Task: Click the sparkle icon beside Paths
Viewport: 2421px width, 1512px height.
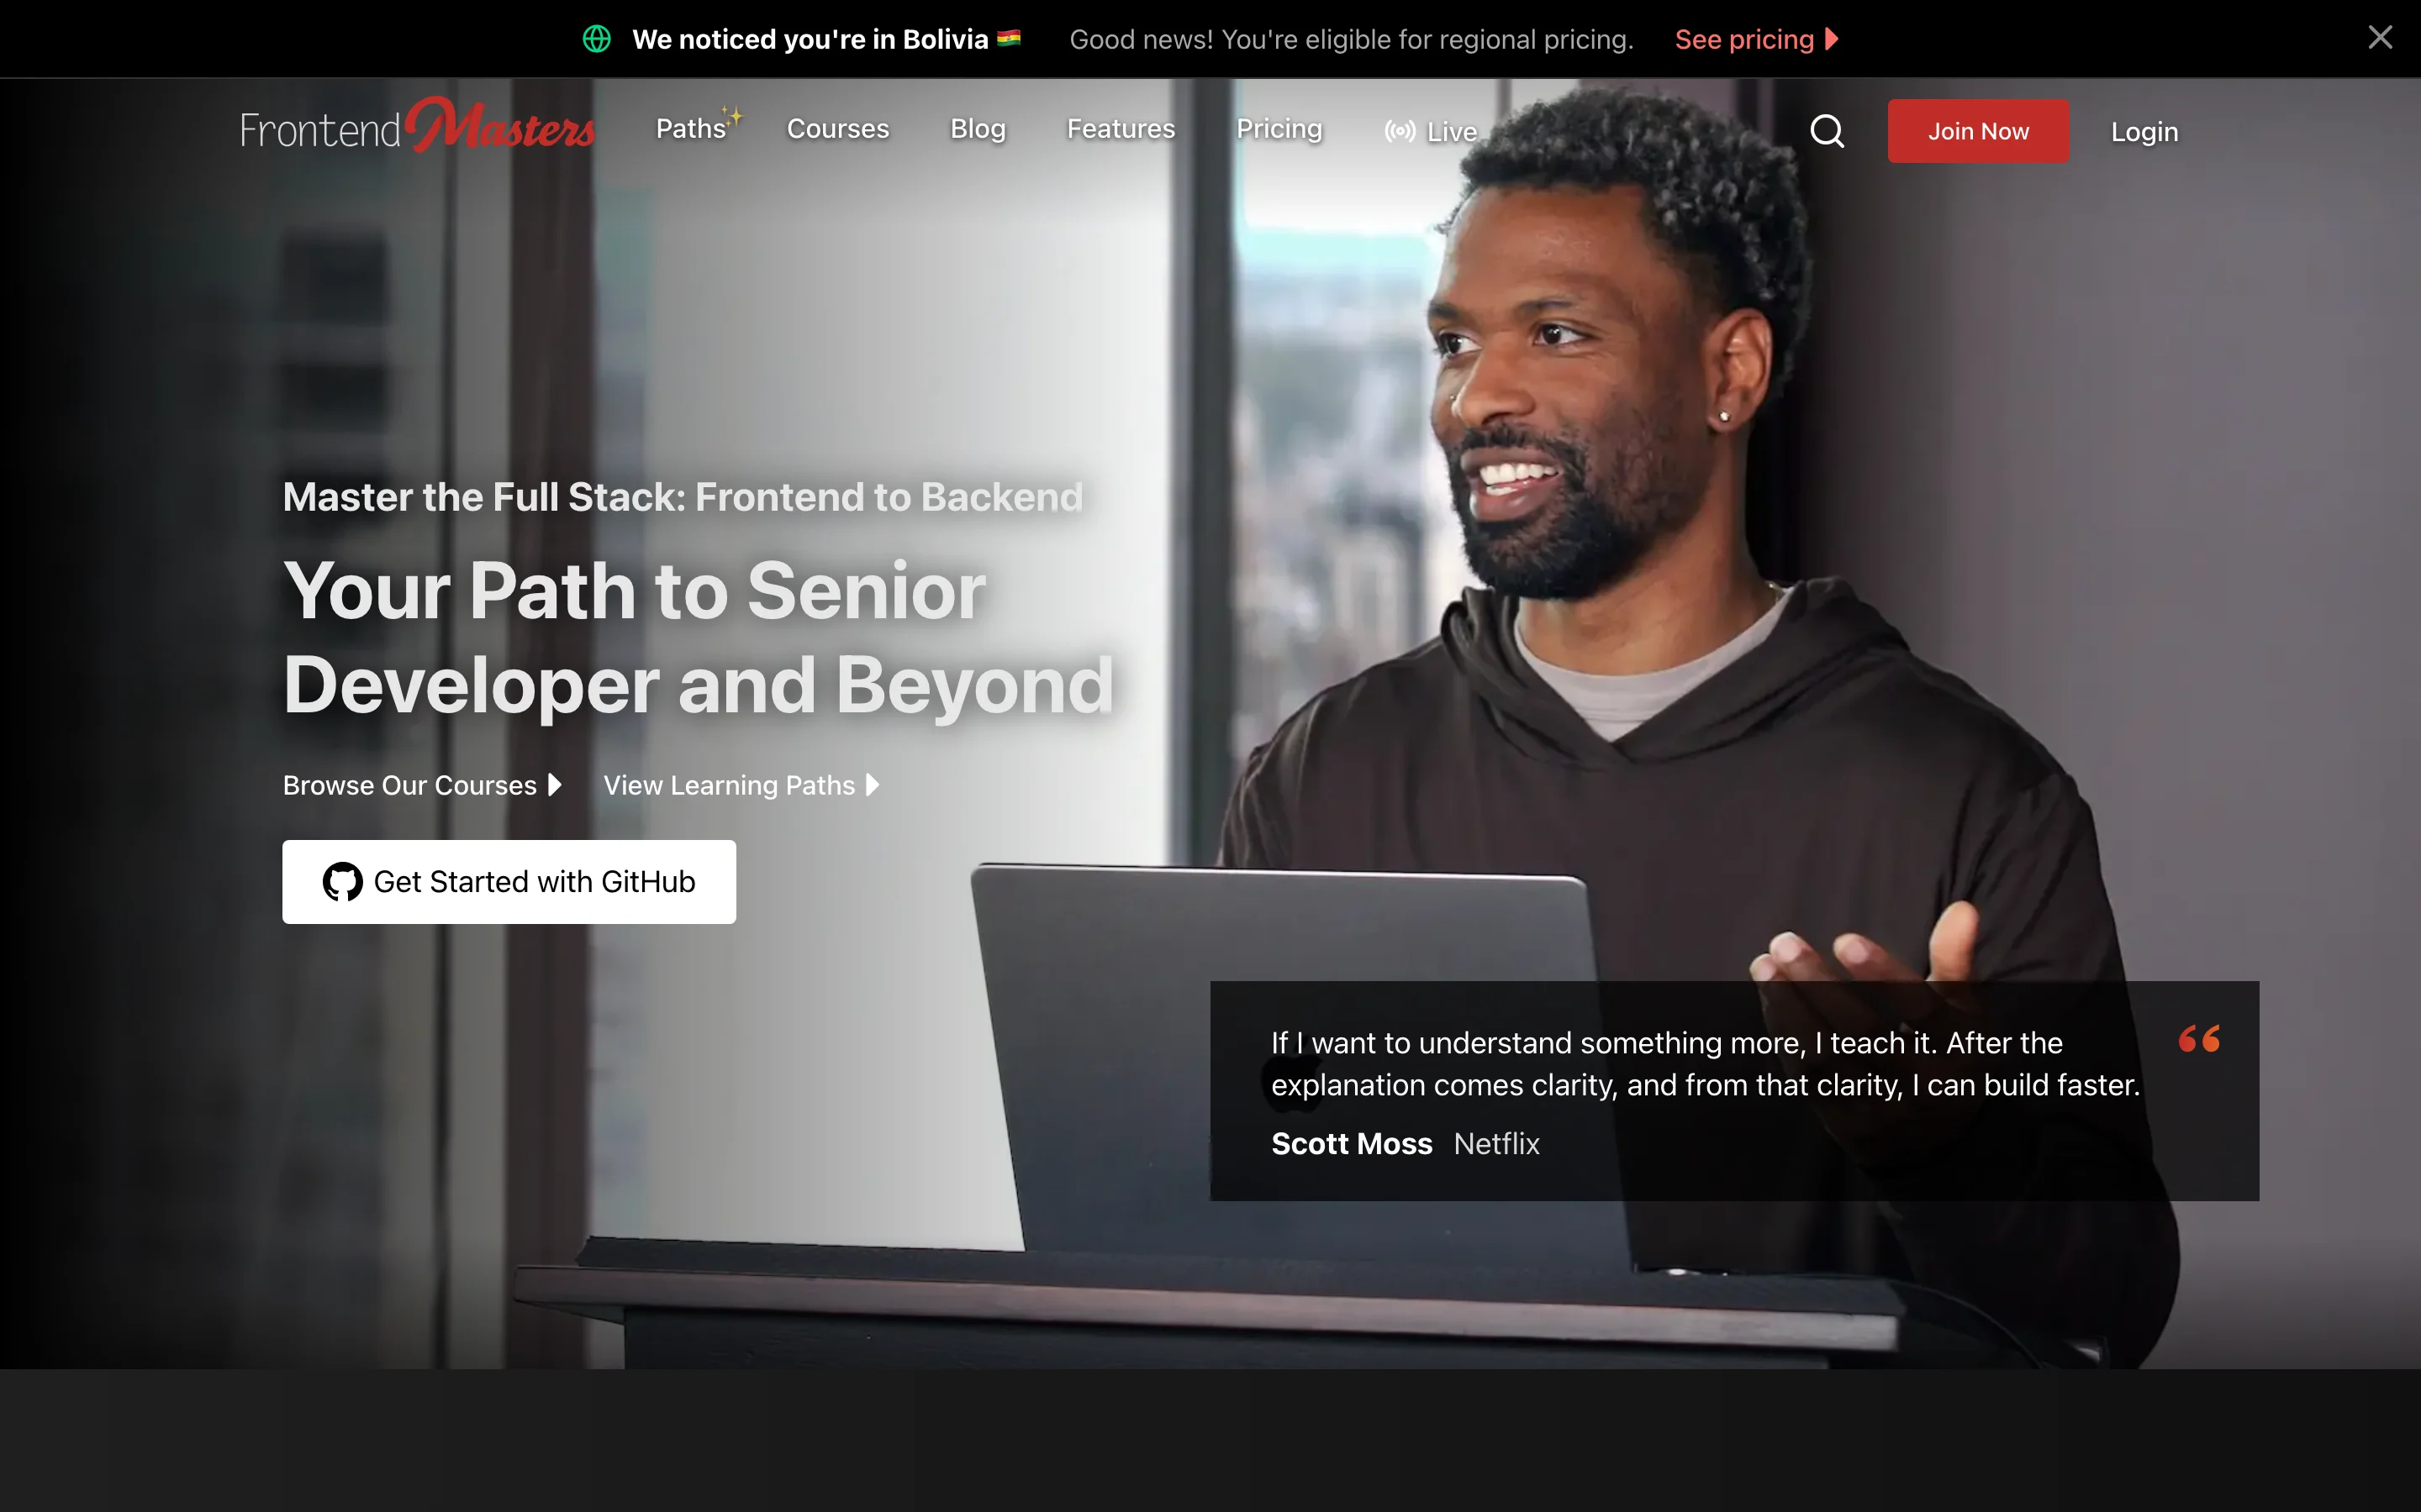Action: click(x=733, y=116)
